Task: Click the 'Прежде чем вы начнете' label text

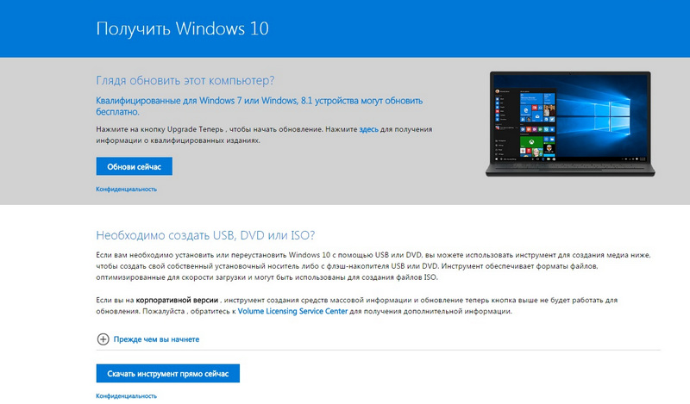Action: point(156,339)
